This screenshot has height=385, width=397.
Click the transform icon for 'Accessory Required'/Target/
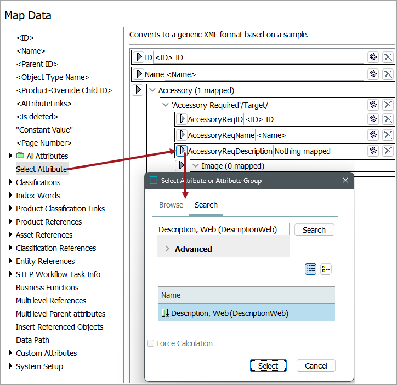click(x=373, y=105)
